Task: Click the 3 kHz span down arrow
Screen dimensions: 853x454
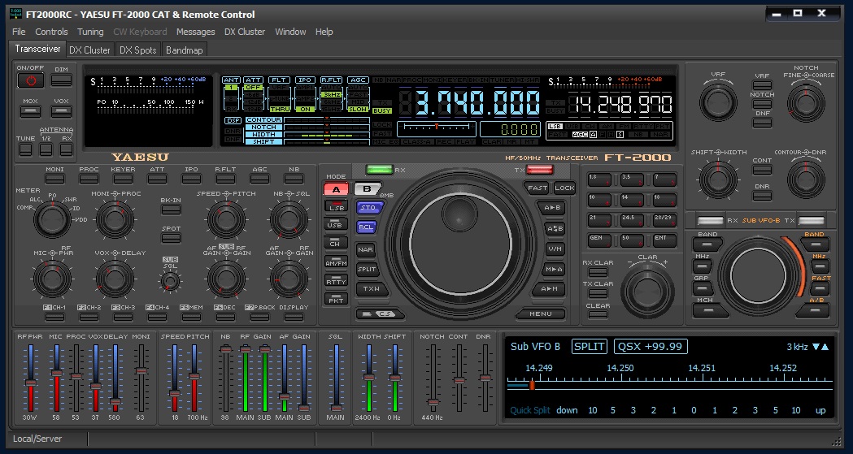Action: 816,347
